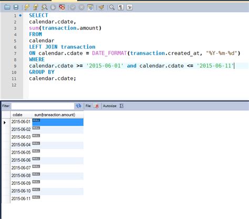Click the '2015-06-01' date string on line 9
Image resolution: width=249 pixels, height=219 pixels.
105,66
